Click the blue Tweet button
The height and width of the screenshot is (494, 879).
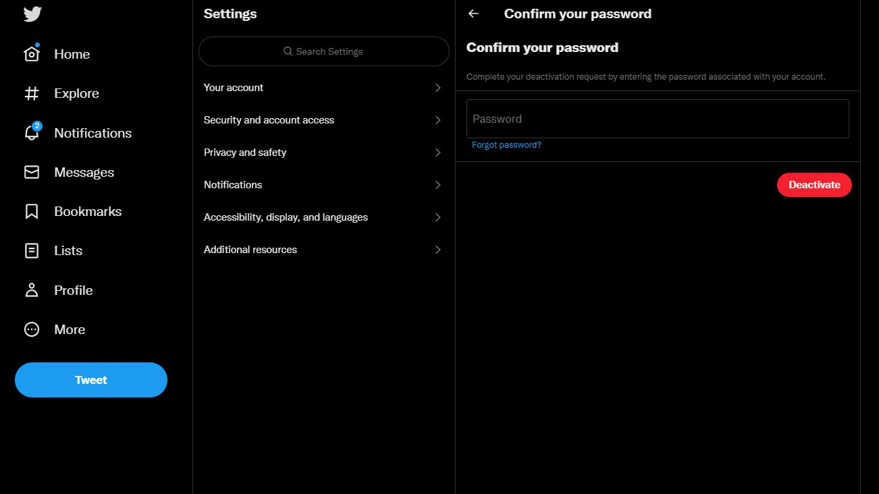91,380
